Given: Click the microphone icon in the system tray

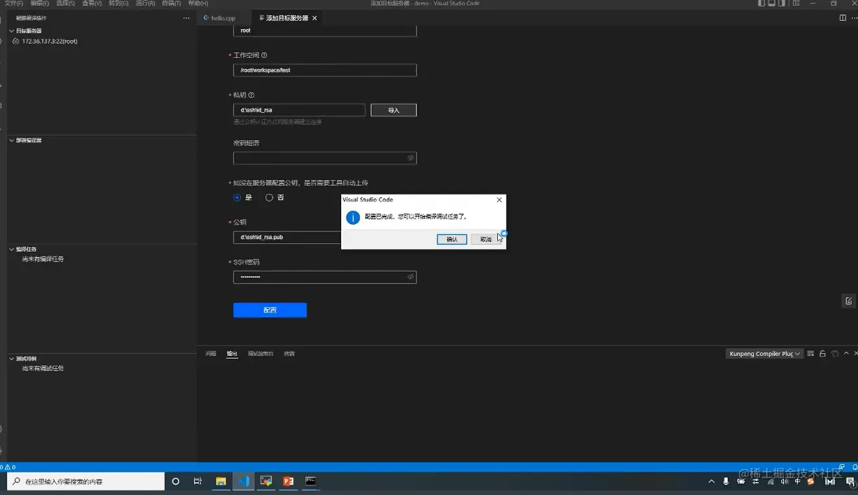Looking at the screenshot, I should (726, 481).
